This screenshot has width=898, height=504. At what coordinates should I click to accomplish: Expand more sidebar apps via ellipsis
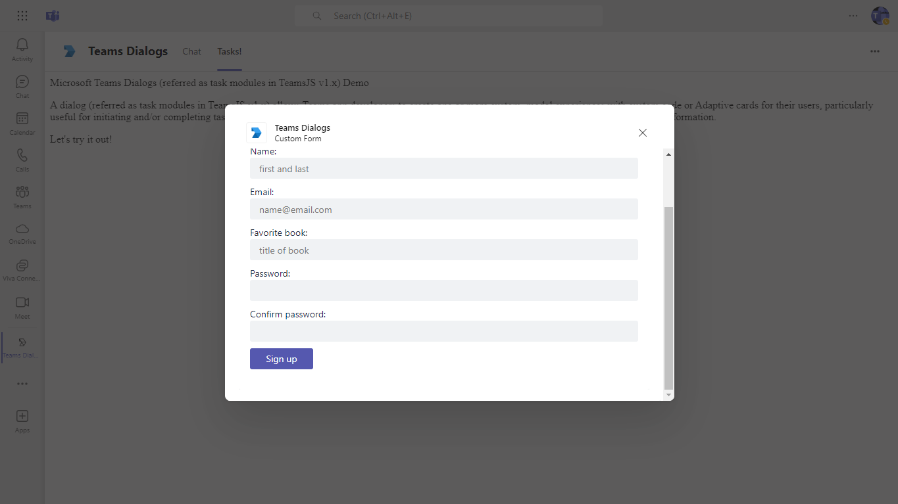(22, 384)
